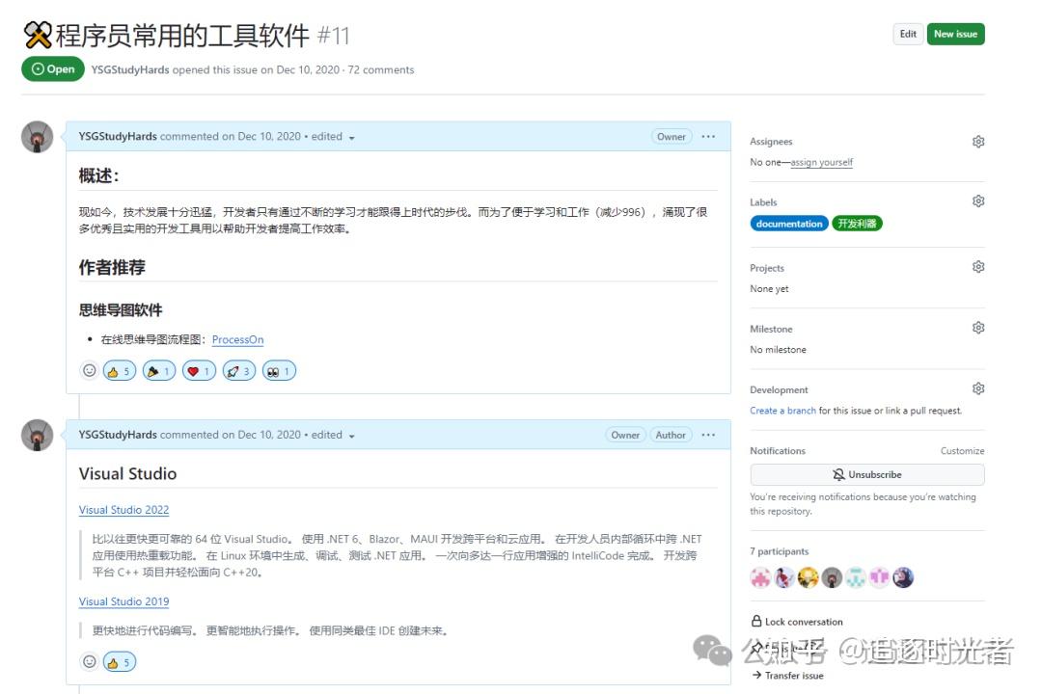The width and height of the screenshot is (1042, 694).
Task: Open the Development settings gear
Action: [x=978, y=387]
